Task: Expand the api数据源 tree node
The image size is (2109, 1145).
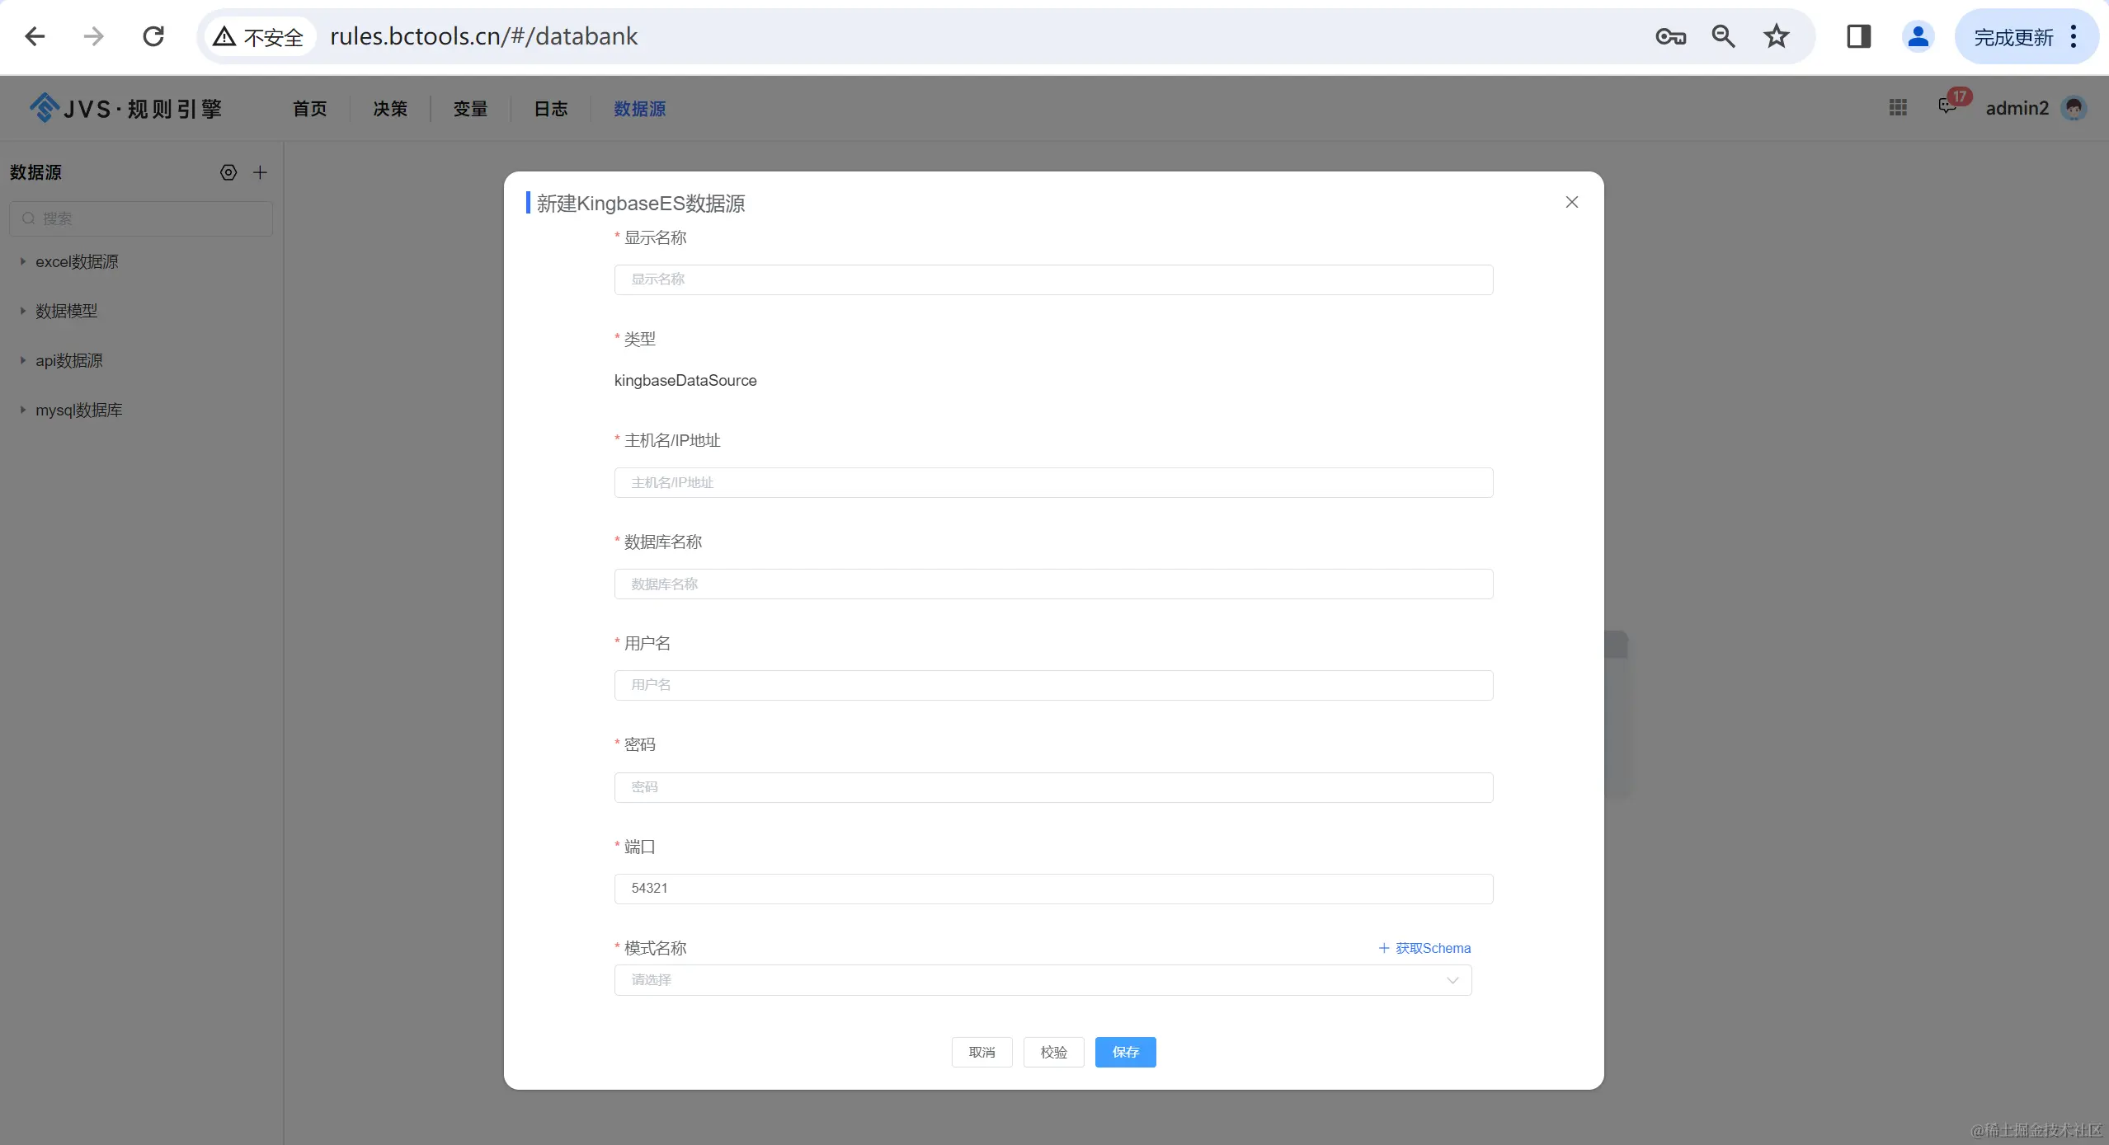Action: coord(23,360)
